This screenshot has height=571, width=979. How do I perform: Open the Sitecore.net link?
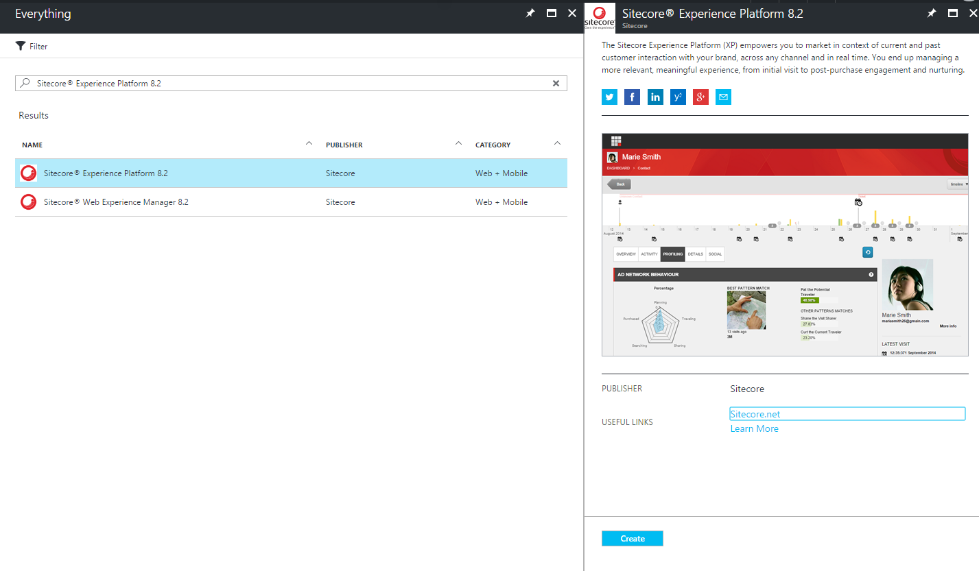[x=755, y=414]
